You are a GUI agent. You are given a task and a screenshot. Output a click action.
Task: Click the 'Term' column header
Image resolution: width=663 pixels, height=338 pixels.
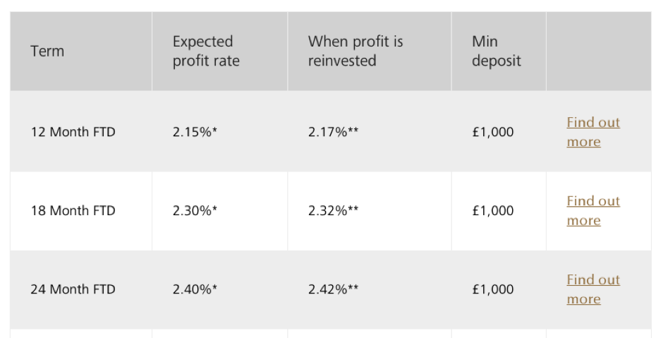pyautogui.click(x=47, y=52)
